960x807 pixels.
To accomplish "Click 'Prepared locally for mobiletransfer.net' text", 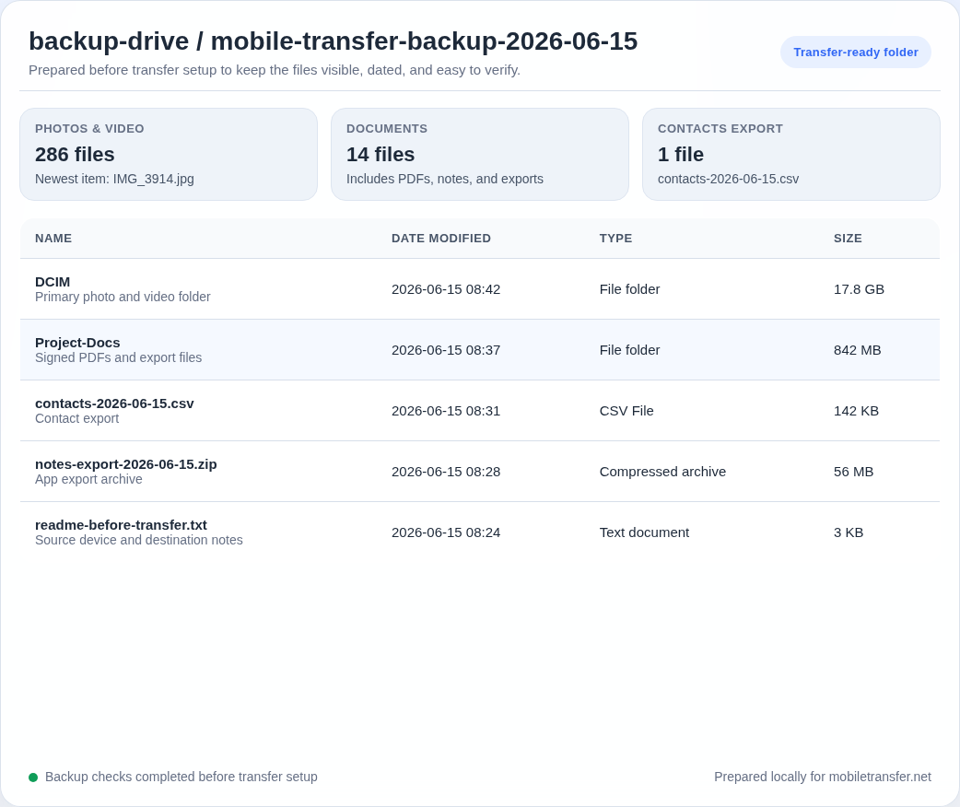I will coord(822,777).
